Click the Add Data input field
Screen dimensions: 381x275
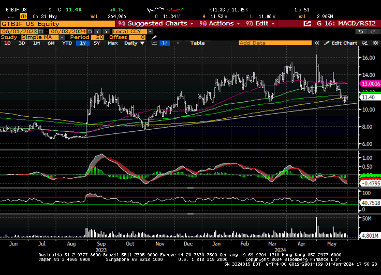[275, 43]
